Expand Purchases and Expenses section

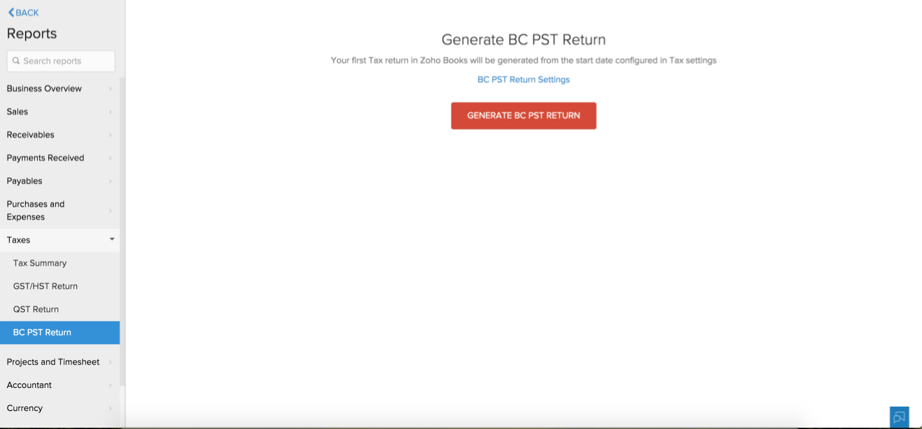[59, 210]
